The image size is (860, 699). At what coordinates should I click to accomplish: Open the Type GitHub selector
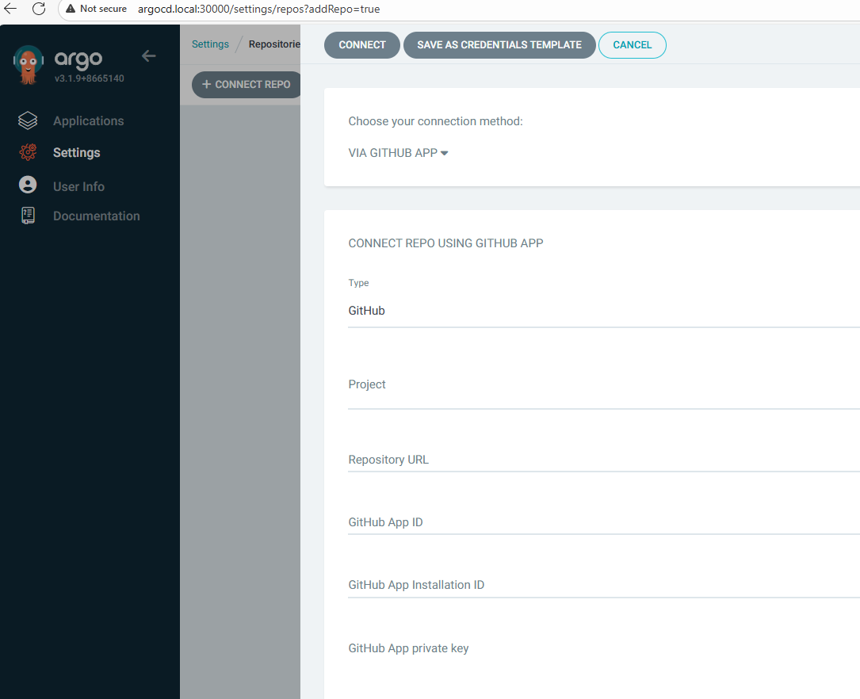point(604,311)
